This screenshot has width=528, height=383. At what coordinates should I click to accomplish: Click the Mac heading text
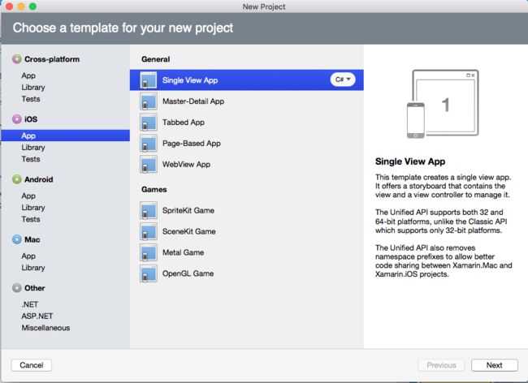click(x=32, y=239)
